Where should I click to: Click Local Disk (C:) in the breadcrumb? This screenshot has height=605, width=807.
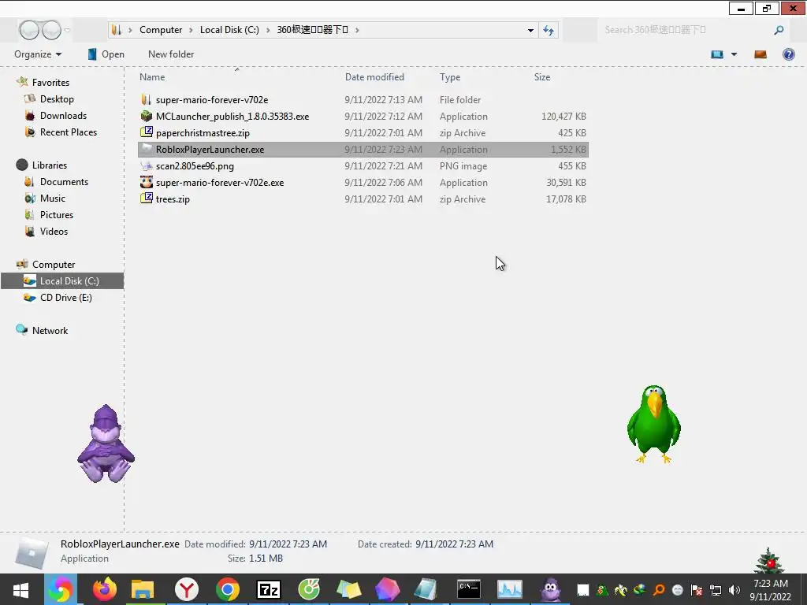click(x=229, y=30)
